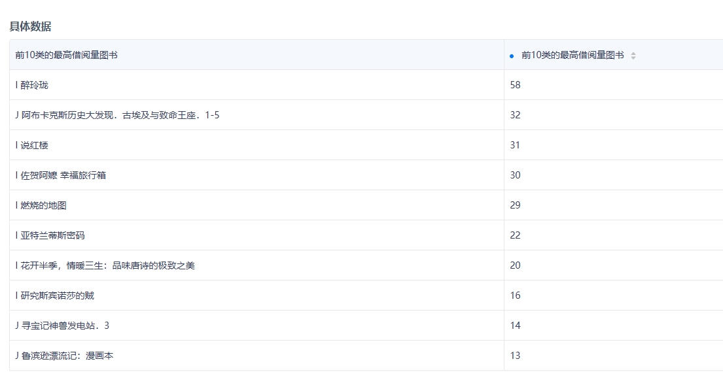Select the row I 研究斯宾诺莎的贼
723x372 pixels.
[366, 296]
